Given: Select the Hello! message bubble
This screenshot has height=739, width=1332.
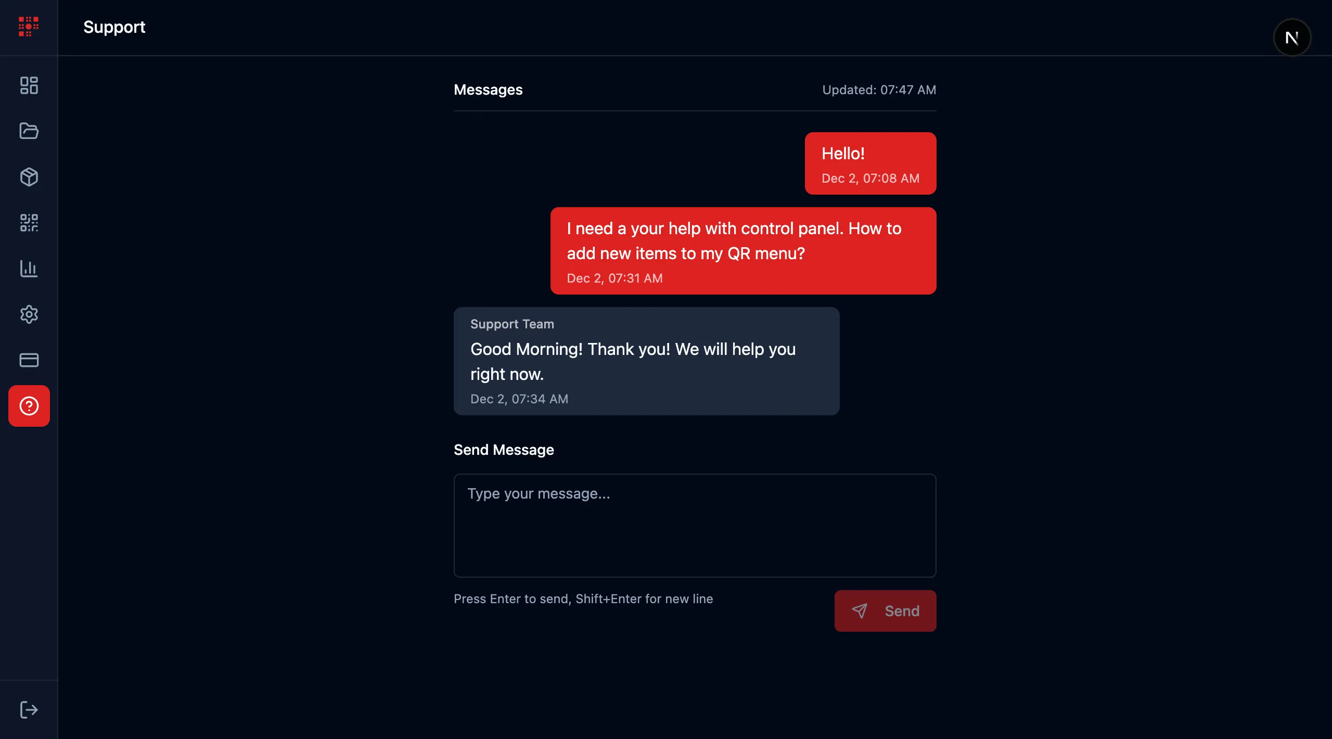Looking at the screenshot, I should tap(870, 163).
